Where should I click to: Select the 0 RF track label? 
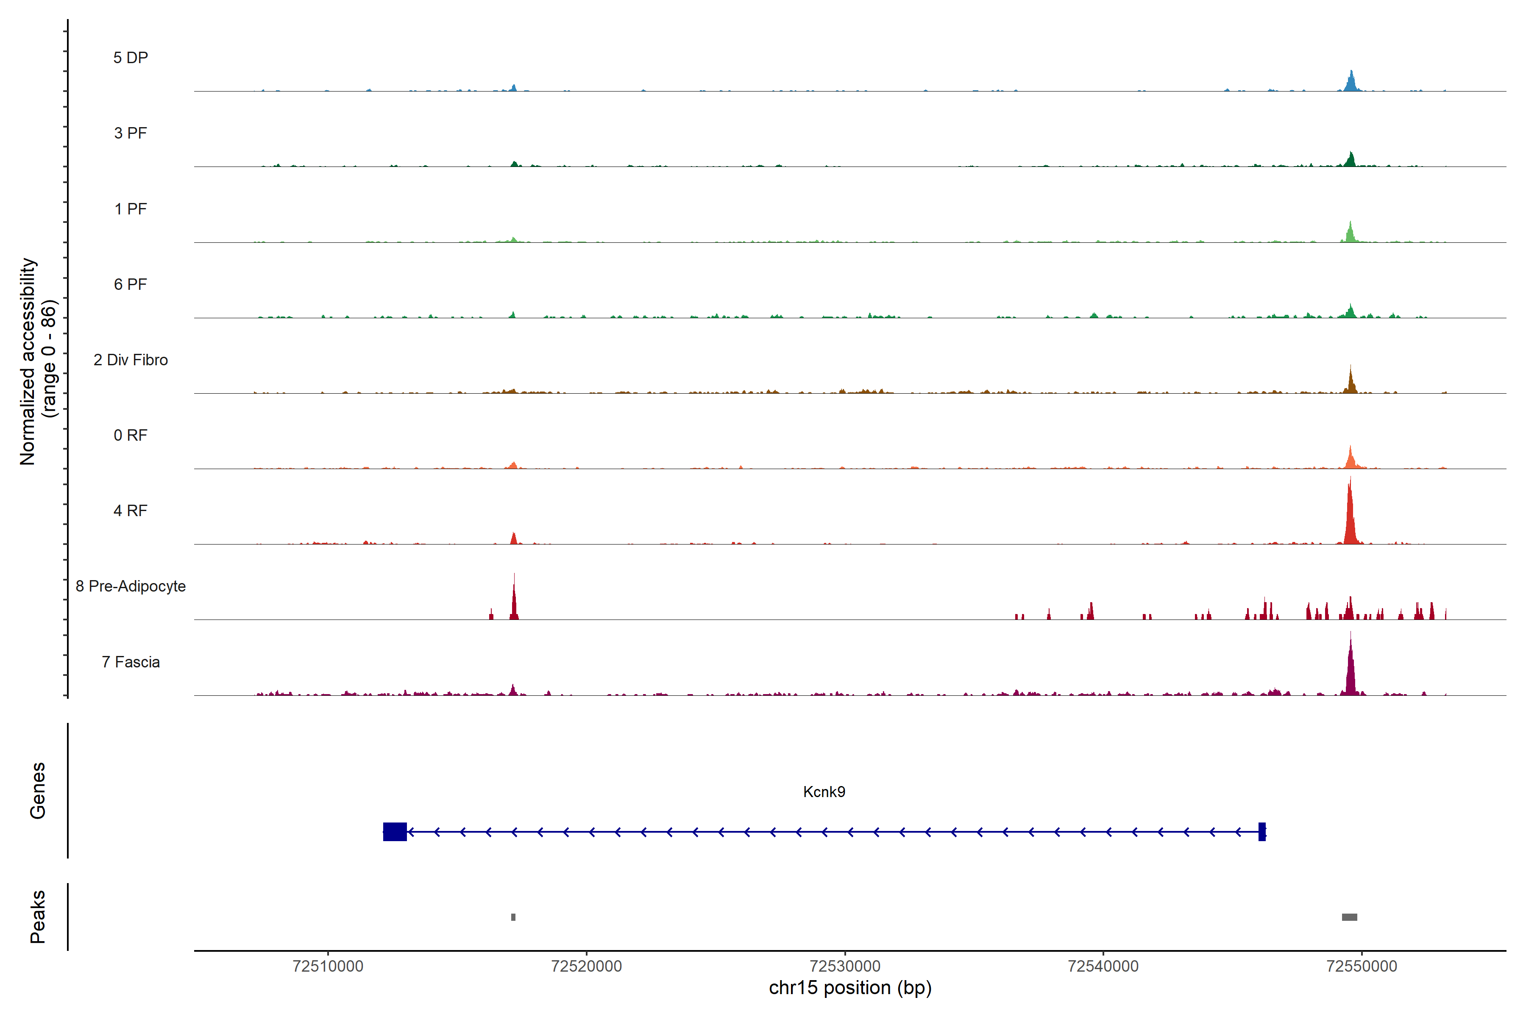(131, 435)
